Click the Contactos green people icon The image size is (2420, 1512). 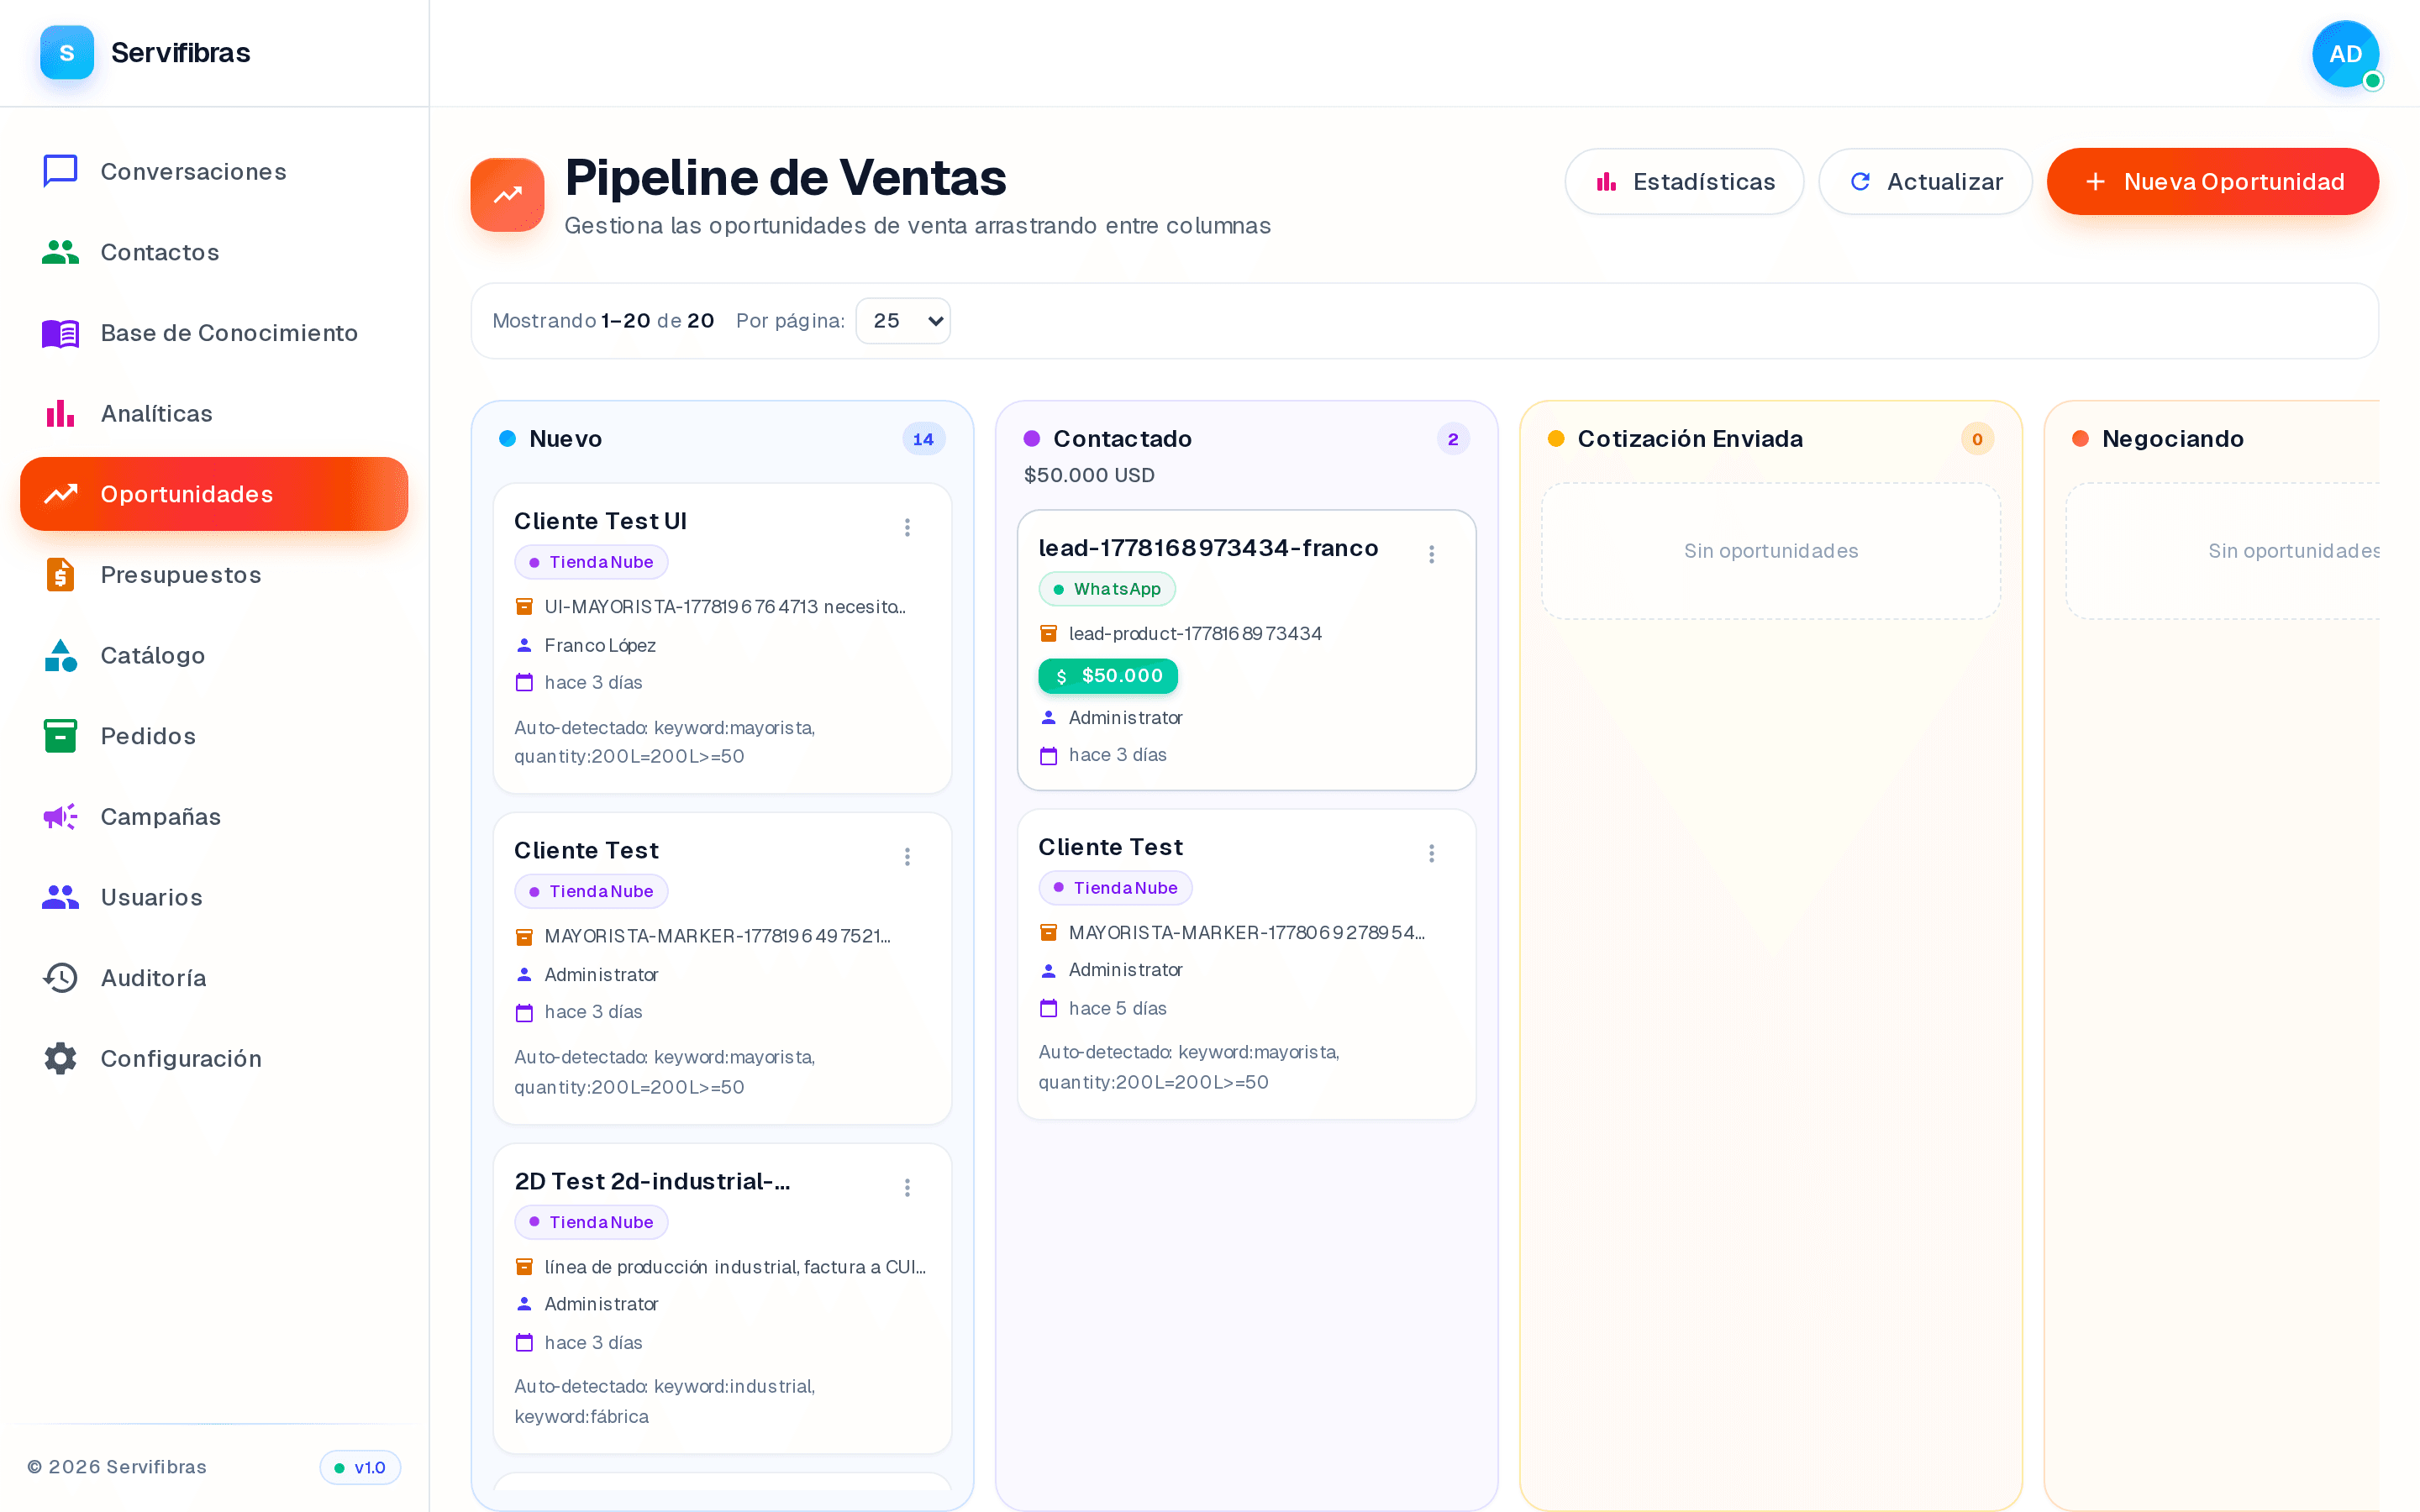coord(61,252)
